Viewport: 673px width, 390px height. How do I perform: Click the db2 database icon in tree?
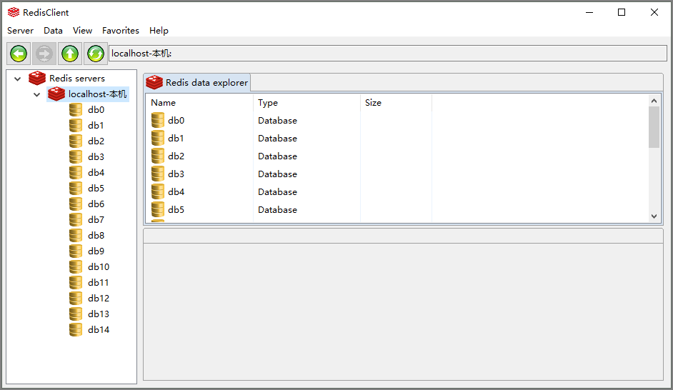[x=76, y=141]
